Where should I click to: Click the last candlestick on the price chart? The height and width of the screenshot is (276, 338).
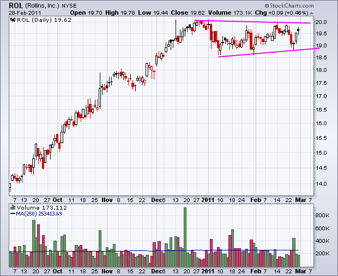(298, 30)
